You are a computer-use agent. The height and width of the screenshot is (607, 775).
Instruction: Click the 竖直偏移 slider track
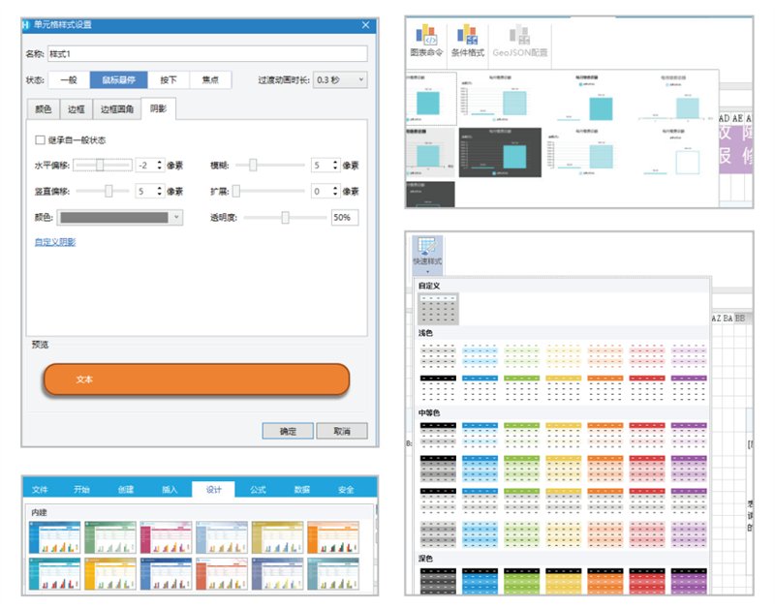pyautogui.click(x=103, y=191)
